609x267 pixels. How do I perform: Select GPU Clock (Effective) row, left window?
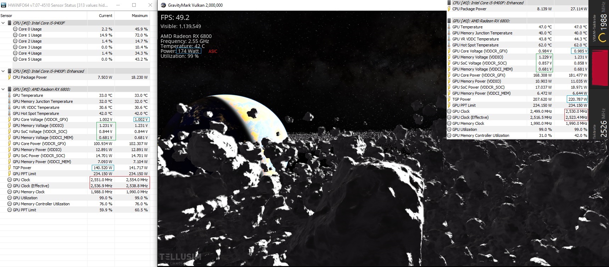[x=75, y=186]
